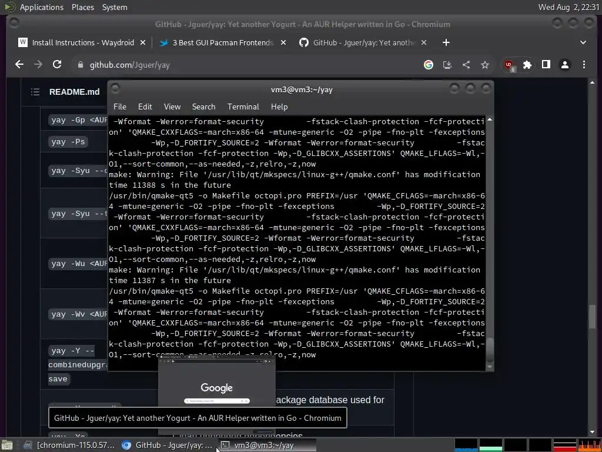This screenshot has width=602, height=452.
Task: Reload the GitHub page
Action: click(57, 65)
